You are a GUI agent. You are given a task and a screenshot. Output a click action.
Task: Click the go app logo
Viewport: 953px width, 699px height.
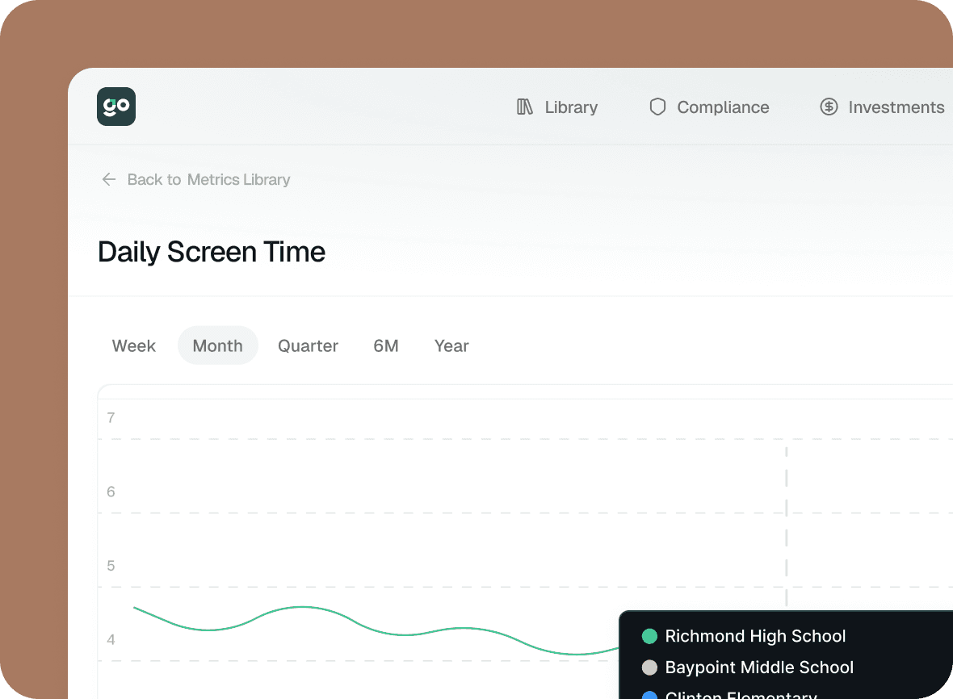(116, 107)
